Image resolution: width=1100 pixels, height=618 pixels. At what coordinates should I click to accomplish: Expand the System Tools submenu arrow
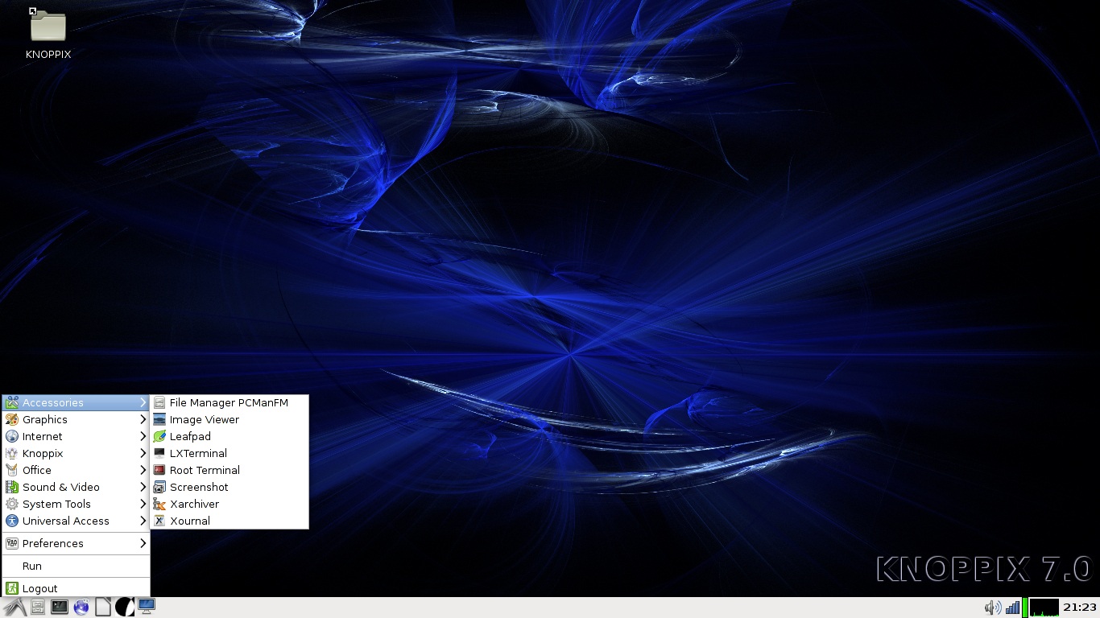(143, 504)
